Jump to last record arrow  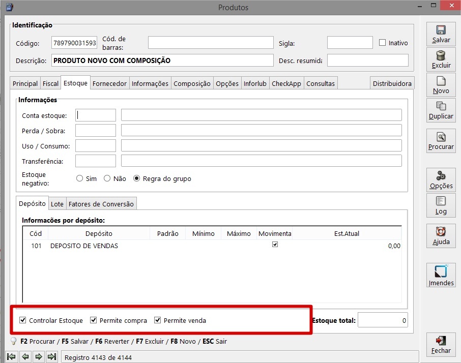[52, 356]
